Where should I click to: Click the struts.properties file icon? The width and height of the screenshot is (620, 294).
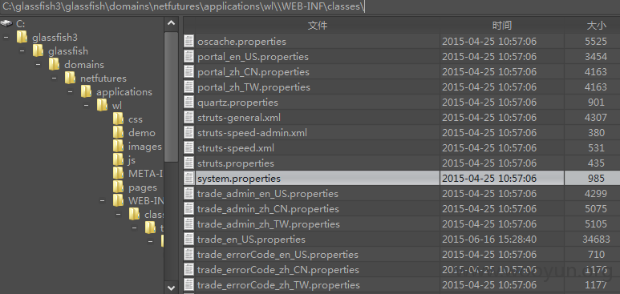pos(189,163)
